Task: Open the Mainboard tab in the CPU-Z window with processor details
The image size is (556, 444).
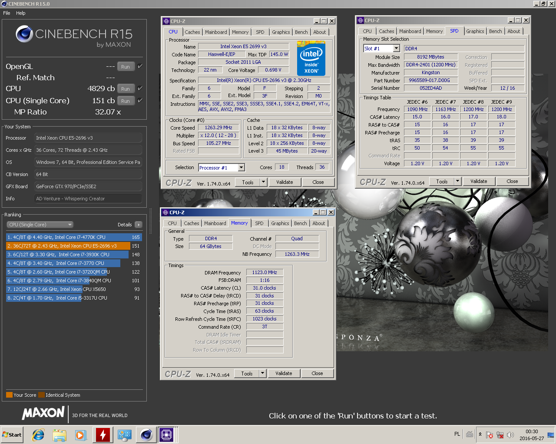Action: 216,32
